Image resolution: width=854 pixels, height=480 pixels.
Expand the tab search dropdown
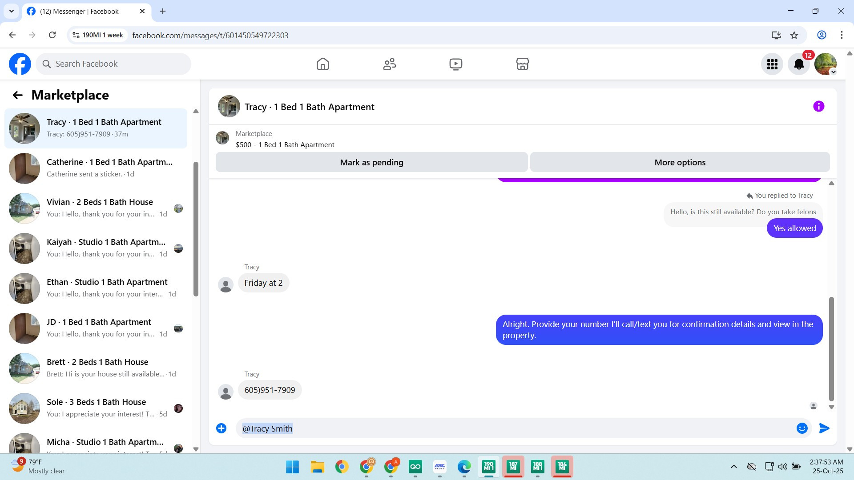click(12, 11)
